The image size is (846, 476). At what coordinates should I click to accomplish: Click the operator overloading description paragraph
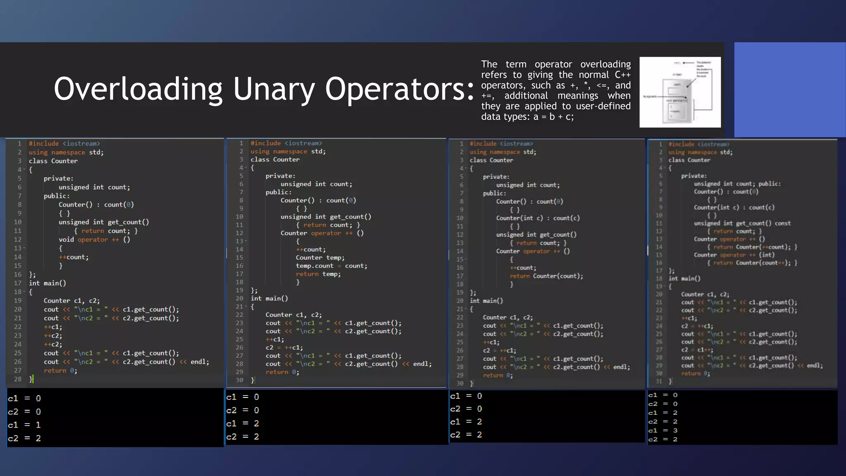(556, 90)
